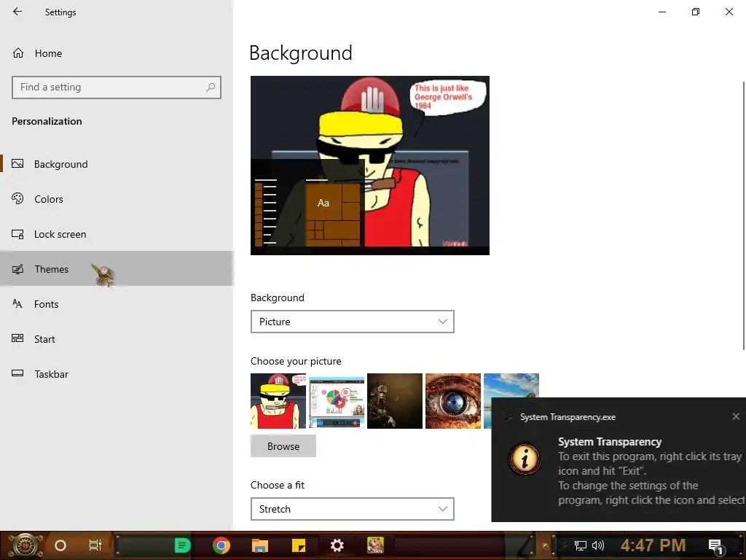The height and width of the screenshot is (560, 746).
Task: Click the Themes brush icon
Action: pos(17,269)
